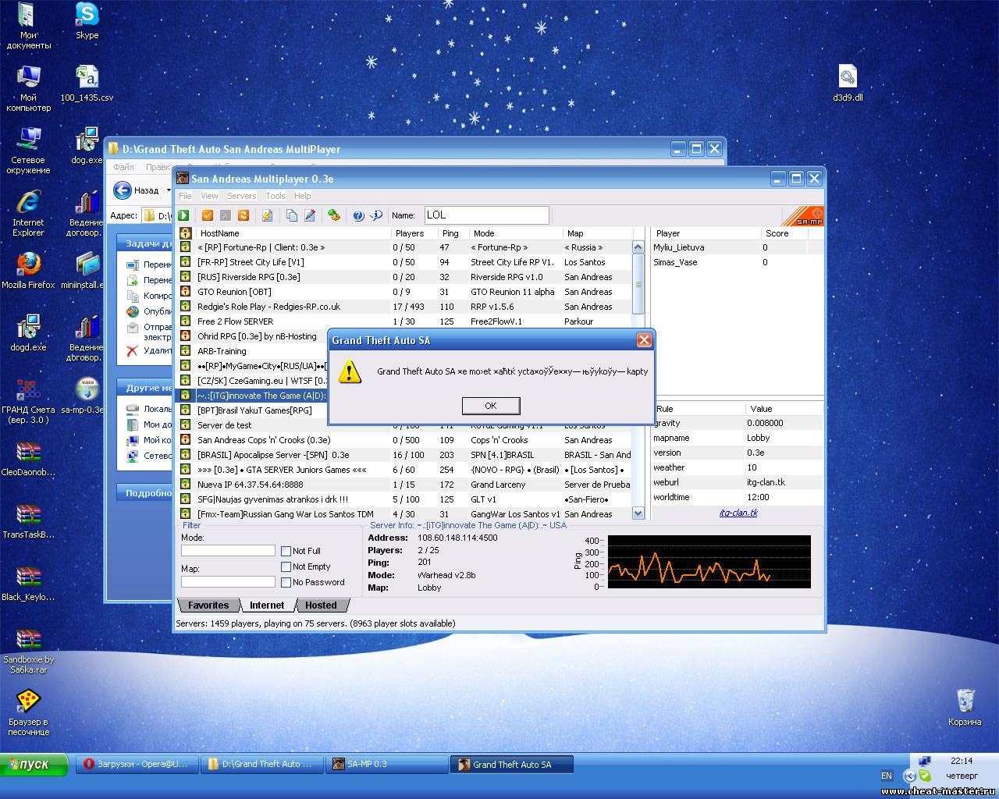999x799 pixels.
Task: Switch to the Favorites tab
Action: [208, 605]
